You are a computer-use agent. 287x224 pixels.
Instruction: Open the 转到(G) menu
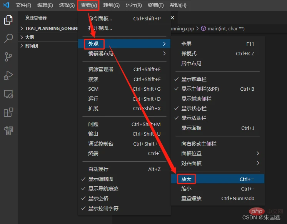111,5
